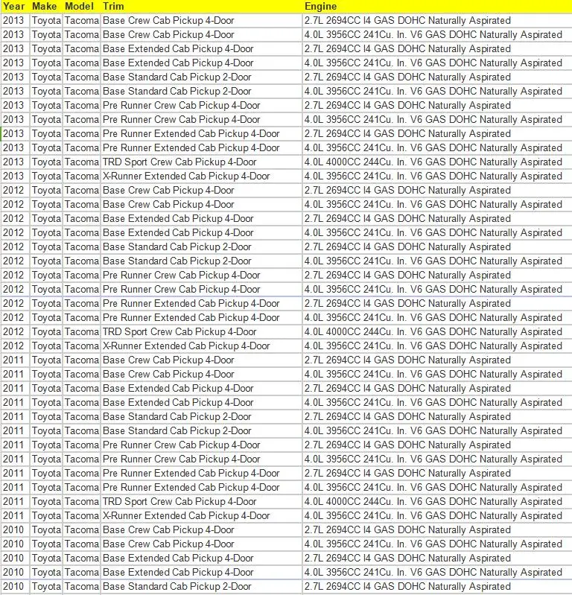Select 4.0L engine cell of 2013 Base Standard Cab row
The image size is (572, 595).
tap(437, 91)
